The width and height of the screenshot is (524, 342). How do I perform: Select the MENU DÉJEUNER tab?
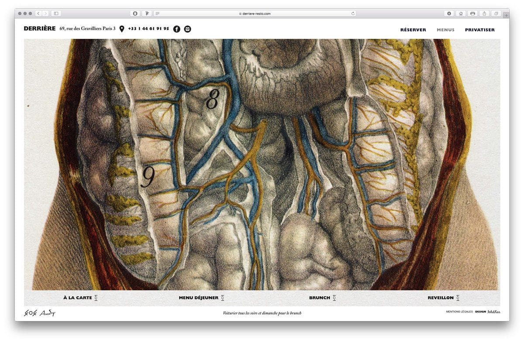199,298
